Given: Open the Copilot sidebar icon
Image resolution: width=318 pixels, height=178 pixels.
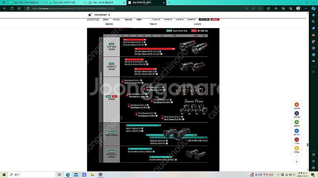Looking at the screenshot, I should point(314,8).
